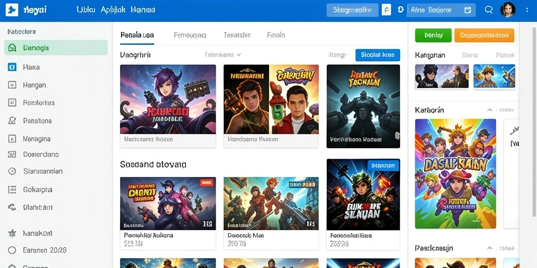Select the 'Slano' tab in right panel
Screen dimensions: 537x268
pos(469,55)
